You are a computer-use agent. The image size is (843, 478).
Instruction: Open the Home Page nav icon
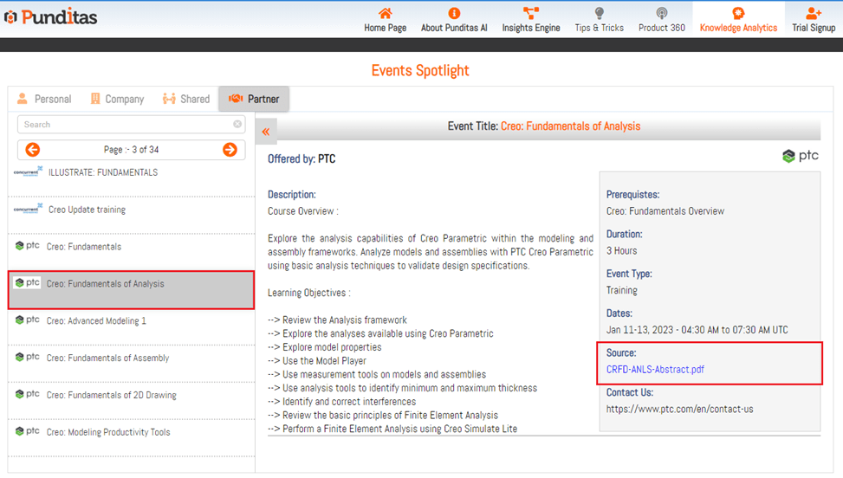pos(385,13)
